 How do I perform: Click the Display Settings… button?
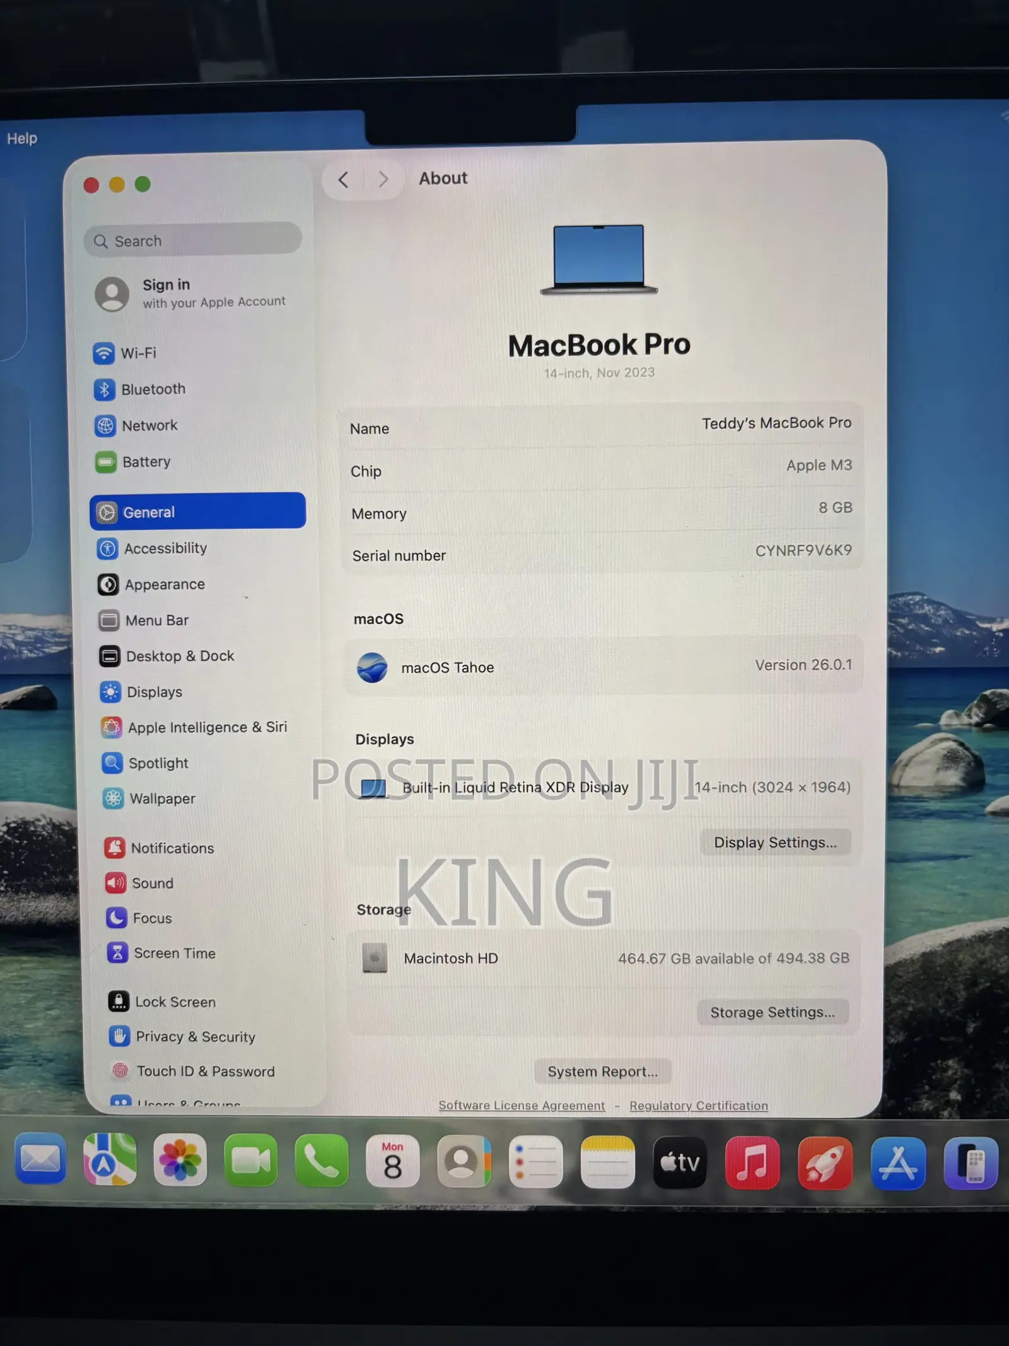click(x=775, y=843)
